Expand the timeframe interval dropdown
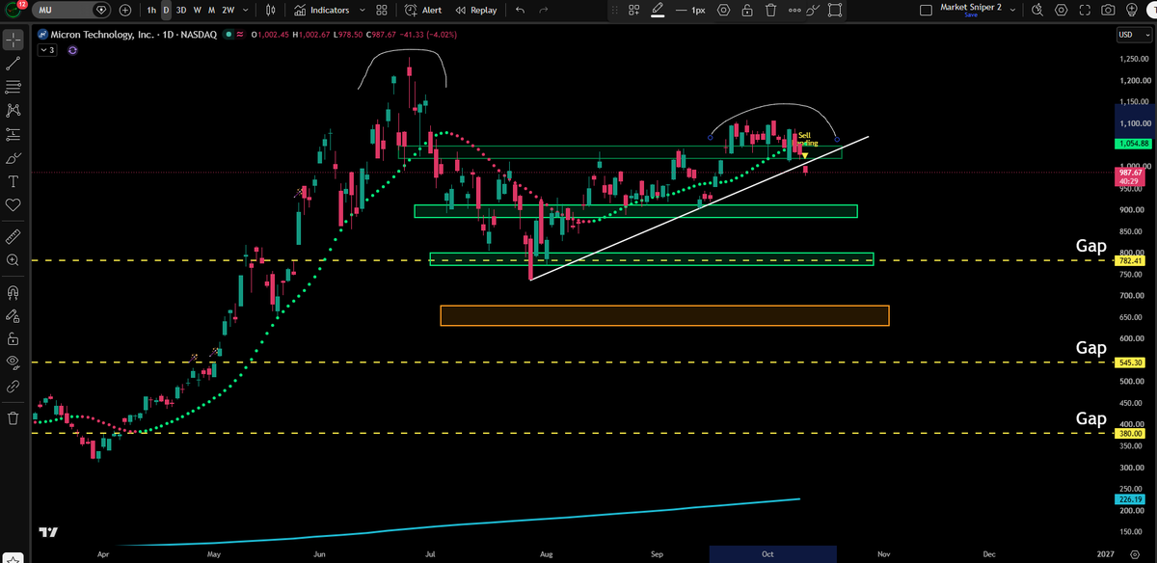Viewport: 1157px width, 563px height. tap(246, 10)
